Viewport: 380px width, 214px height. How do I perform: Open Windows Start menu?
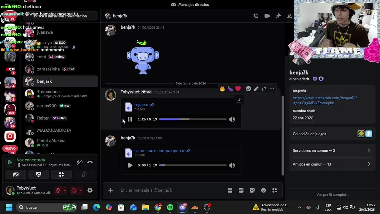(9, 207)
